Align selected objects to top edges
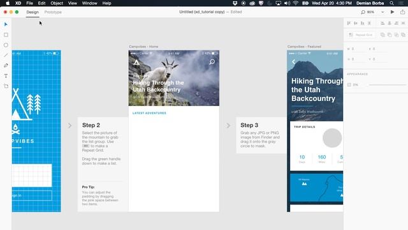408x230 pixels. [x=349, y=23]
